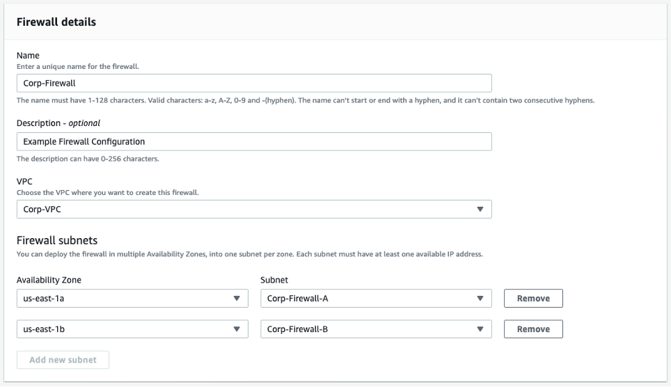
Task: Click the Description - optional label
Action: [x=58, y=123]
